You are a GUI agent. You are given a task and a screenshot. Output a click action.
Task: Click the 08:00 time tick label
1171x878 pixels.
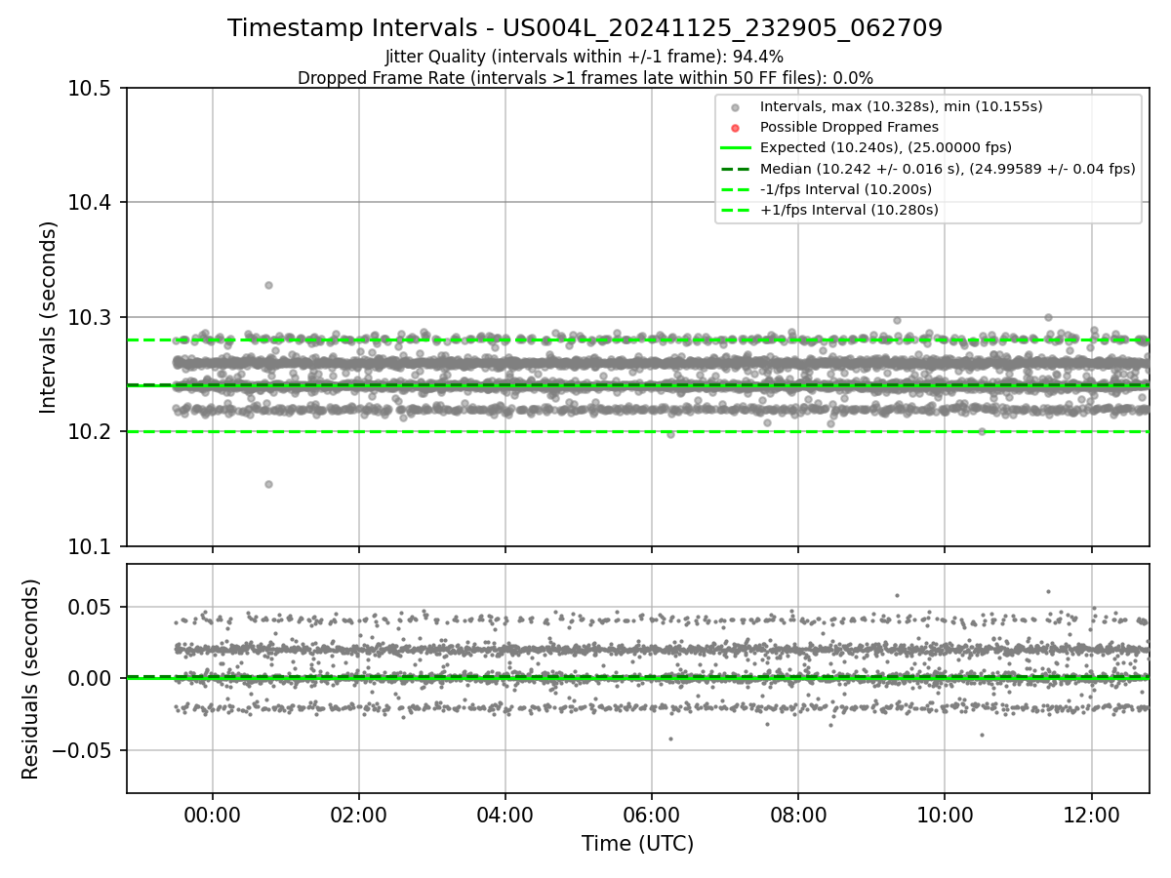pos(798,815)
